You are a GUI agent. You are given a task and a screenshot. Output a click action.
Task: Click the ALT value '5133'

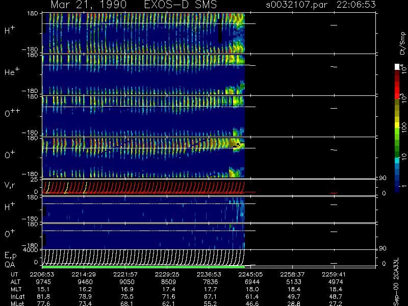294,282
